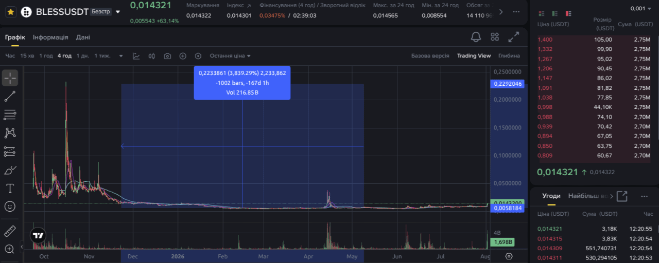The image size is (659, 263).
Task: Select the pattern drawing tool
Action: point(10,133)
